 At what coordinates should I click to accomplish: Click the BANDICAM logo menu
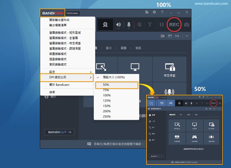click(x=53, y=13)
